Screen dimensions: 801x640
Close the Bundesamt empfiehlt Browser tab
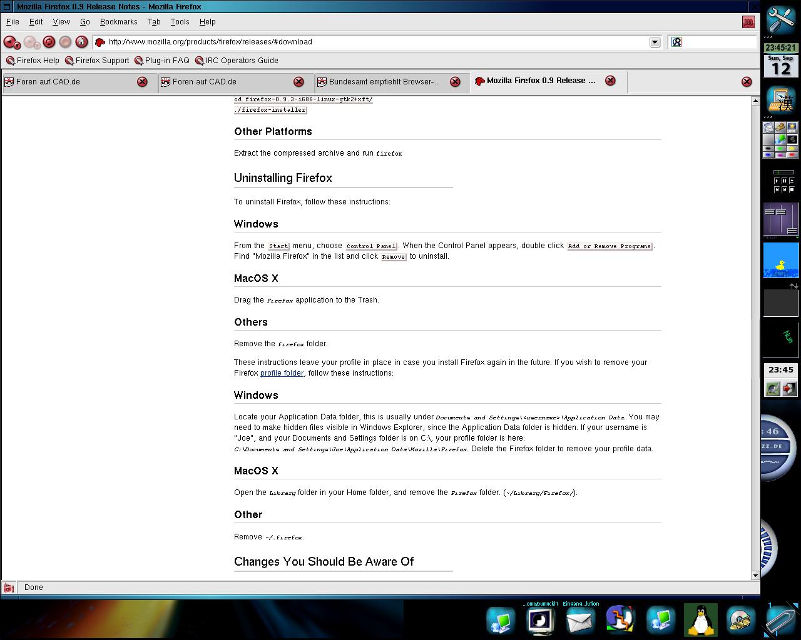455,82
